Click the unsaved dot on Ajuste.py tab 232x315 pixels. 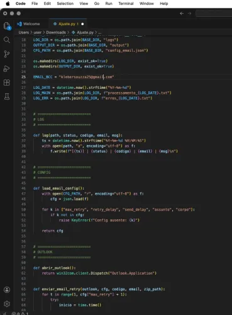(82, 24)
